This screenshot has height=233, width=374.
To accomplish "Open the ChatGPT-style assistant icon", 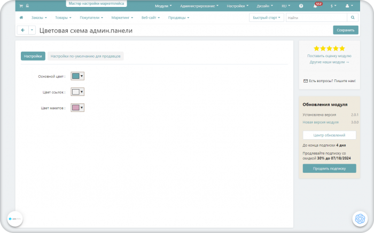I will pos(360,219).
